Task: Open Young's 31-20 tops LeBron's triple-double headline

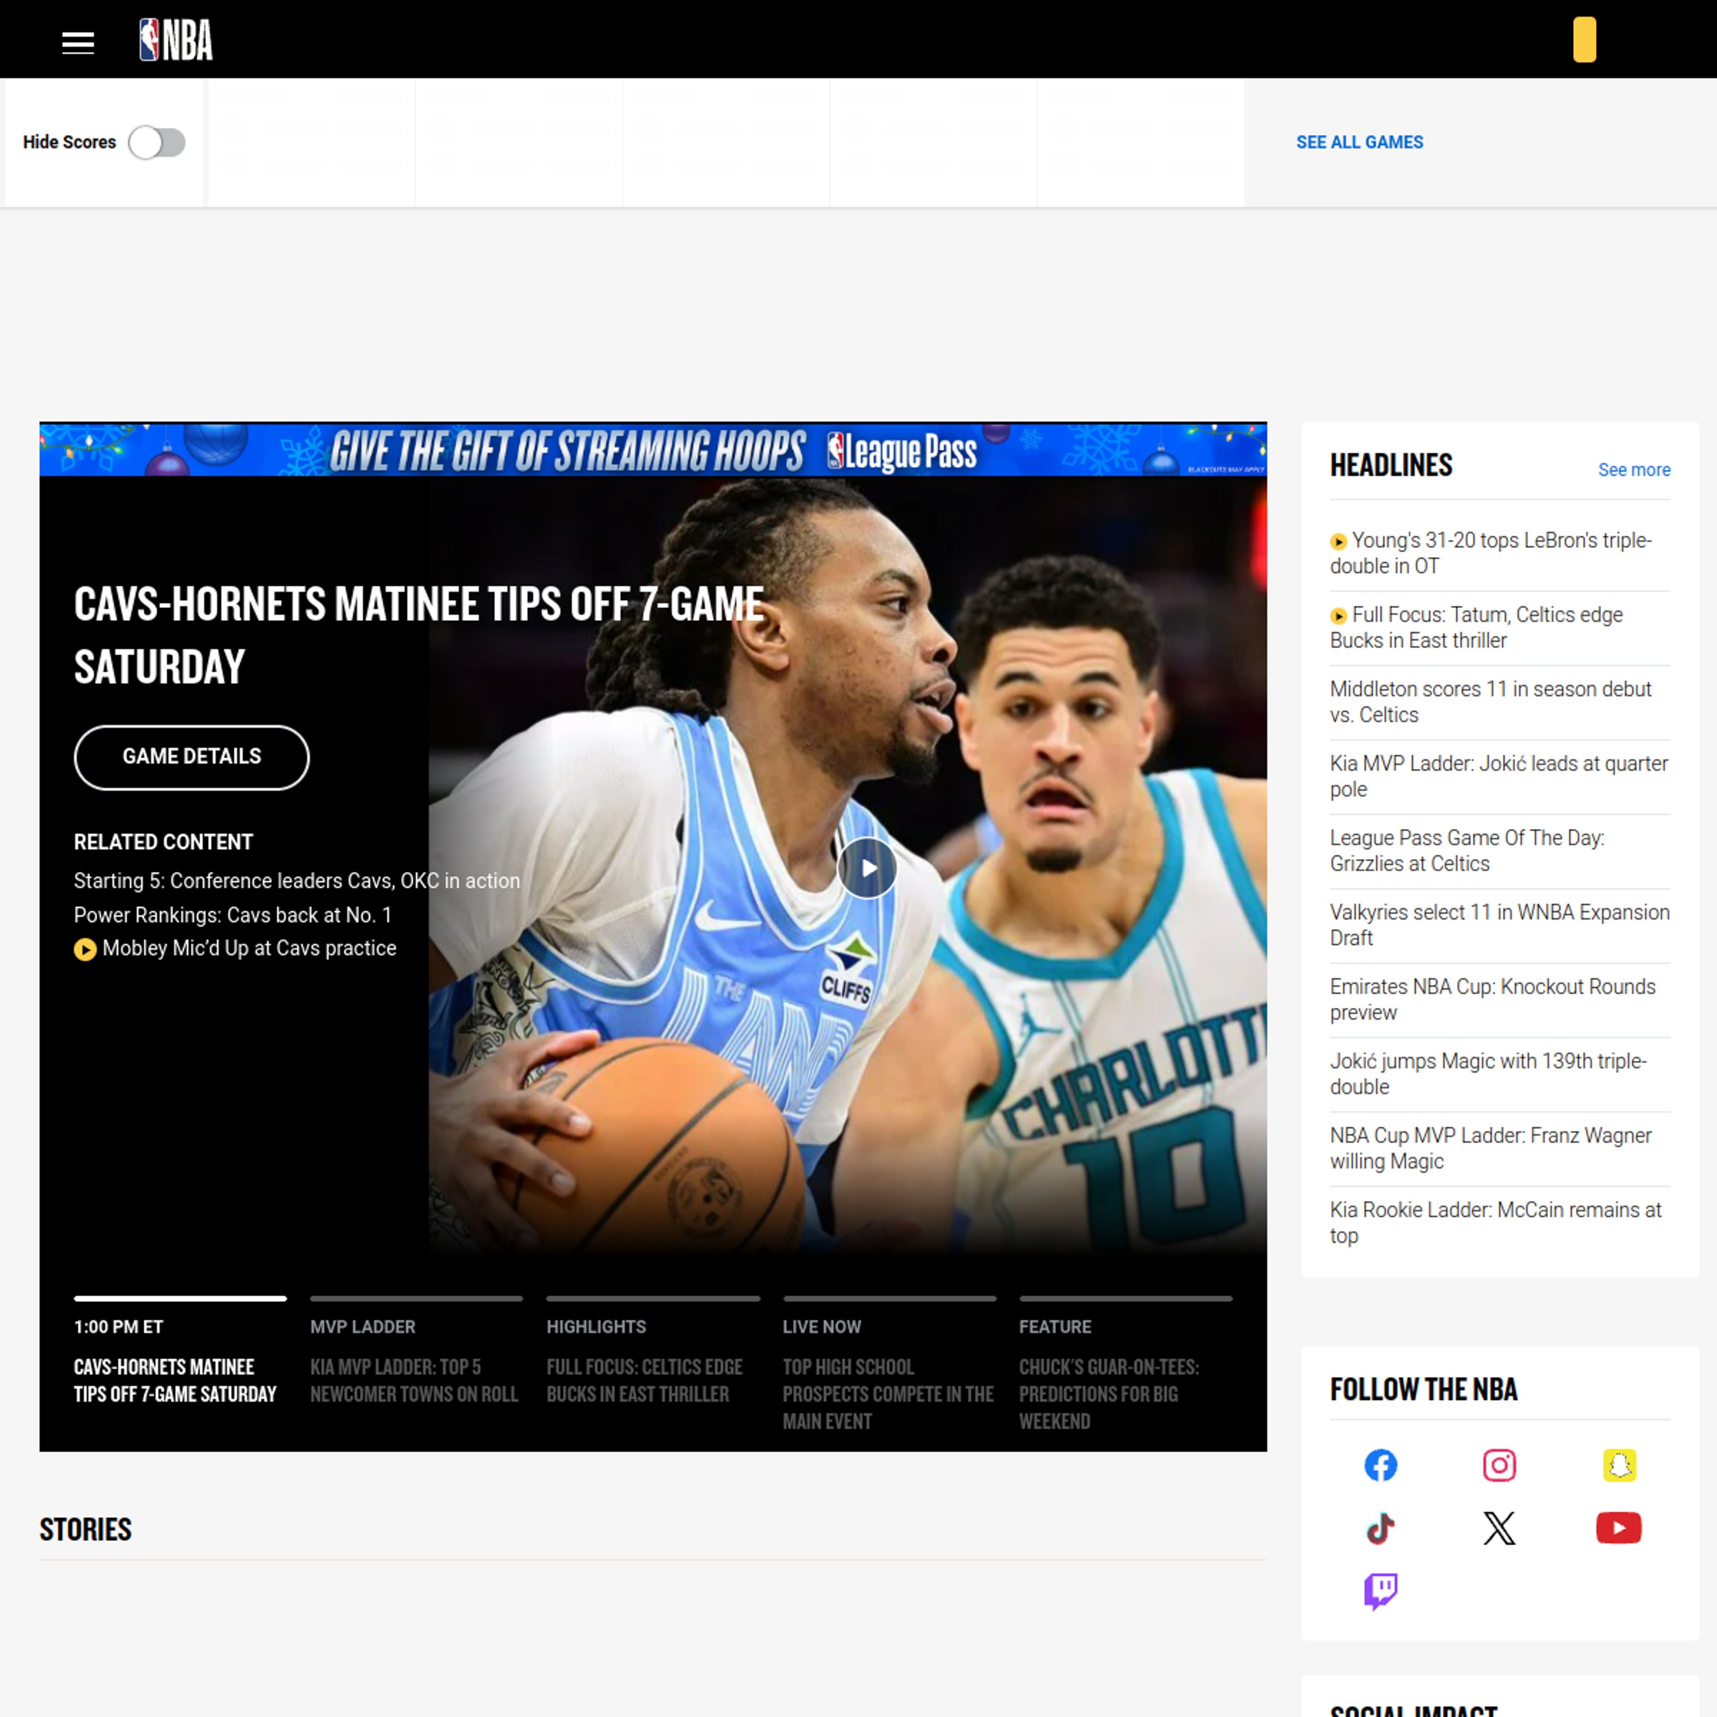Action: coord(1501,553)
